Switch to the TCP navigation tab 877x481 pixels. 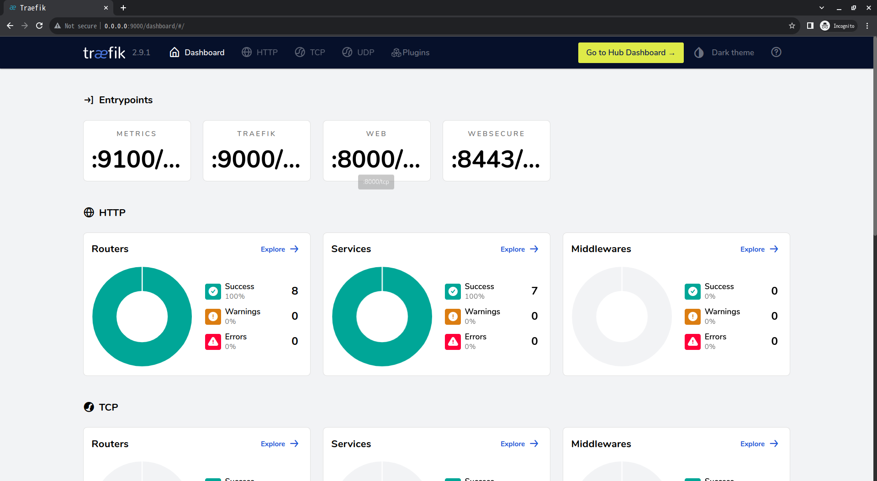coord(310,53)
